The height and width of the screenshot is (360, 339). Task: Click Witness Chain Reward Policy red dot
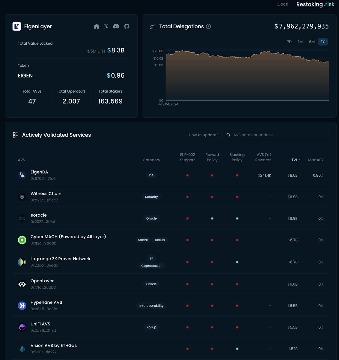(x=212, y=197)
